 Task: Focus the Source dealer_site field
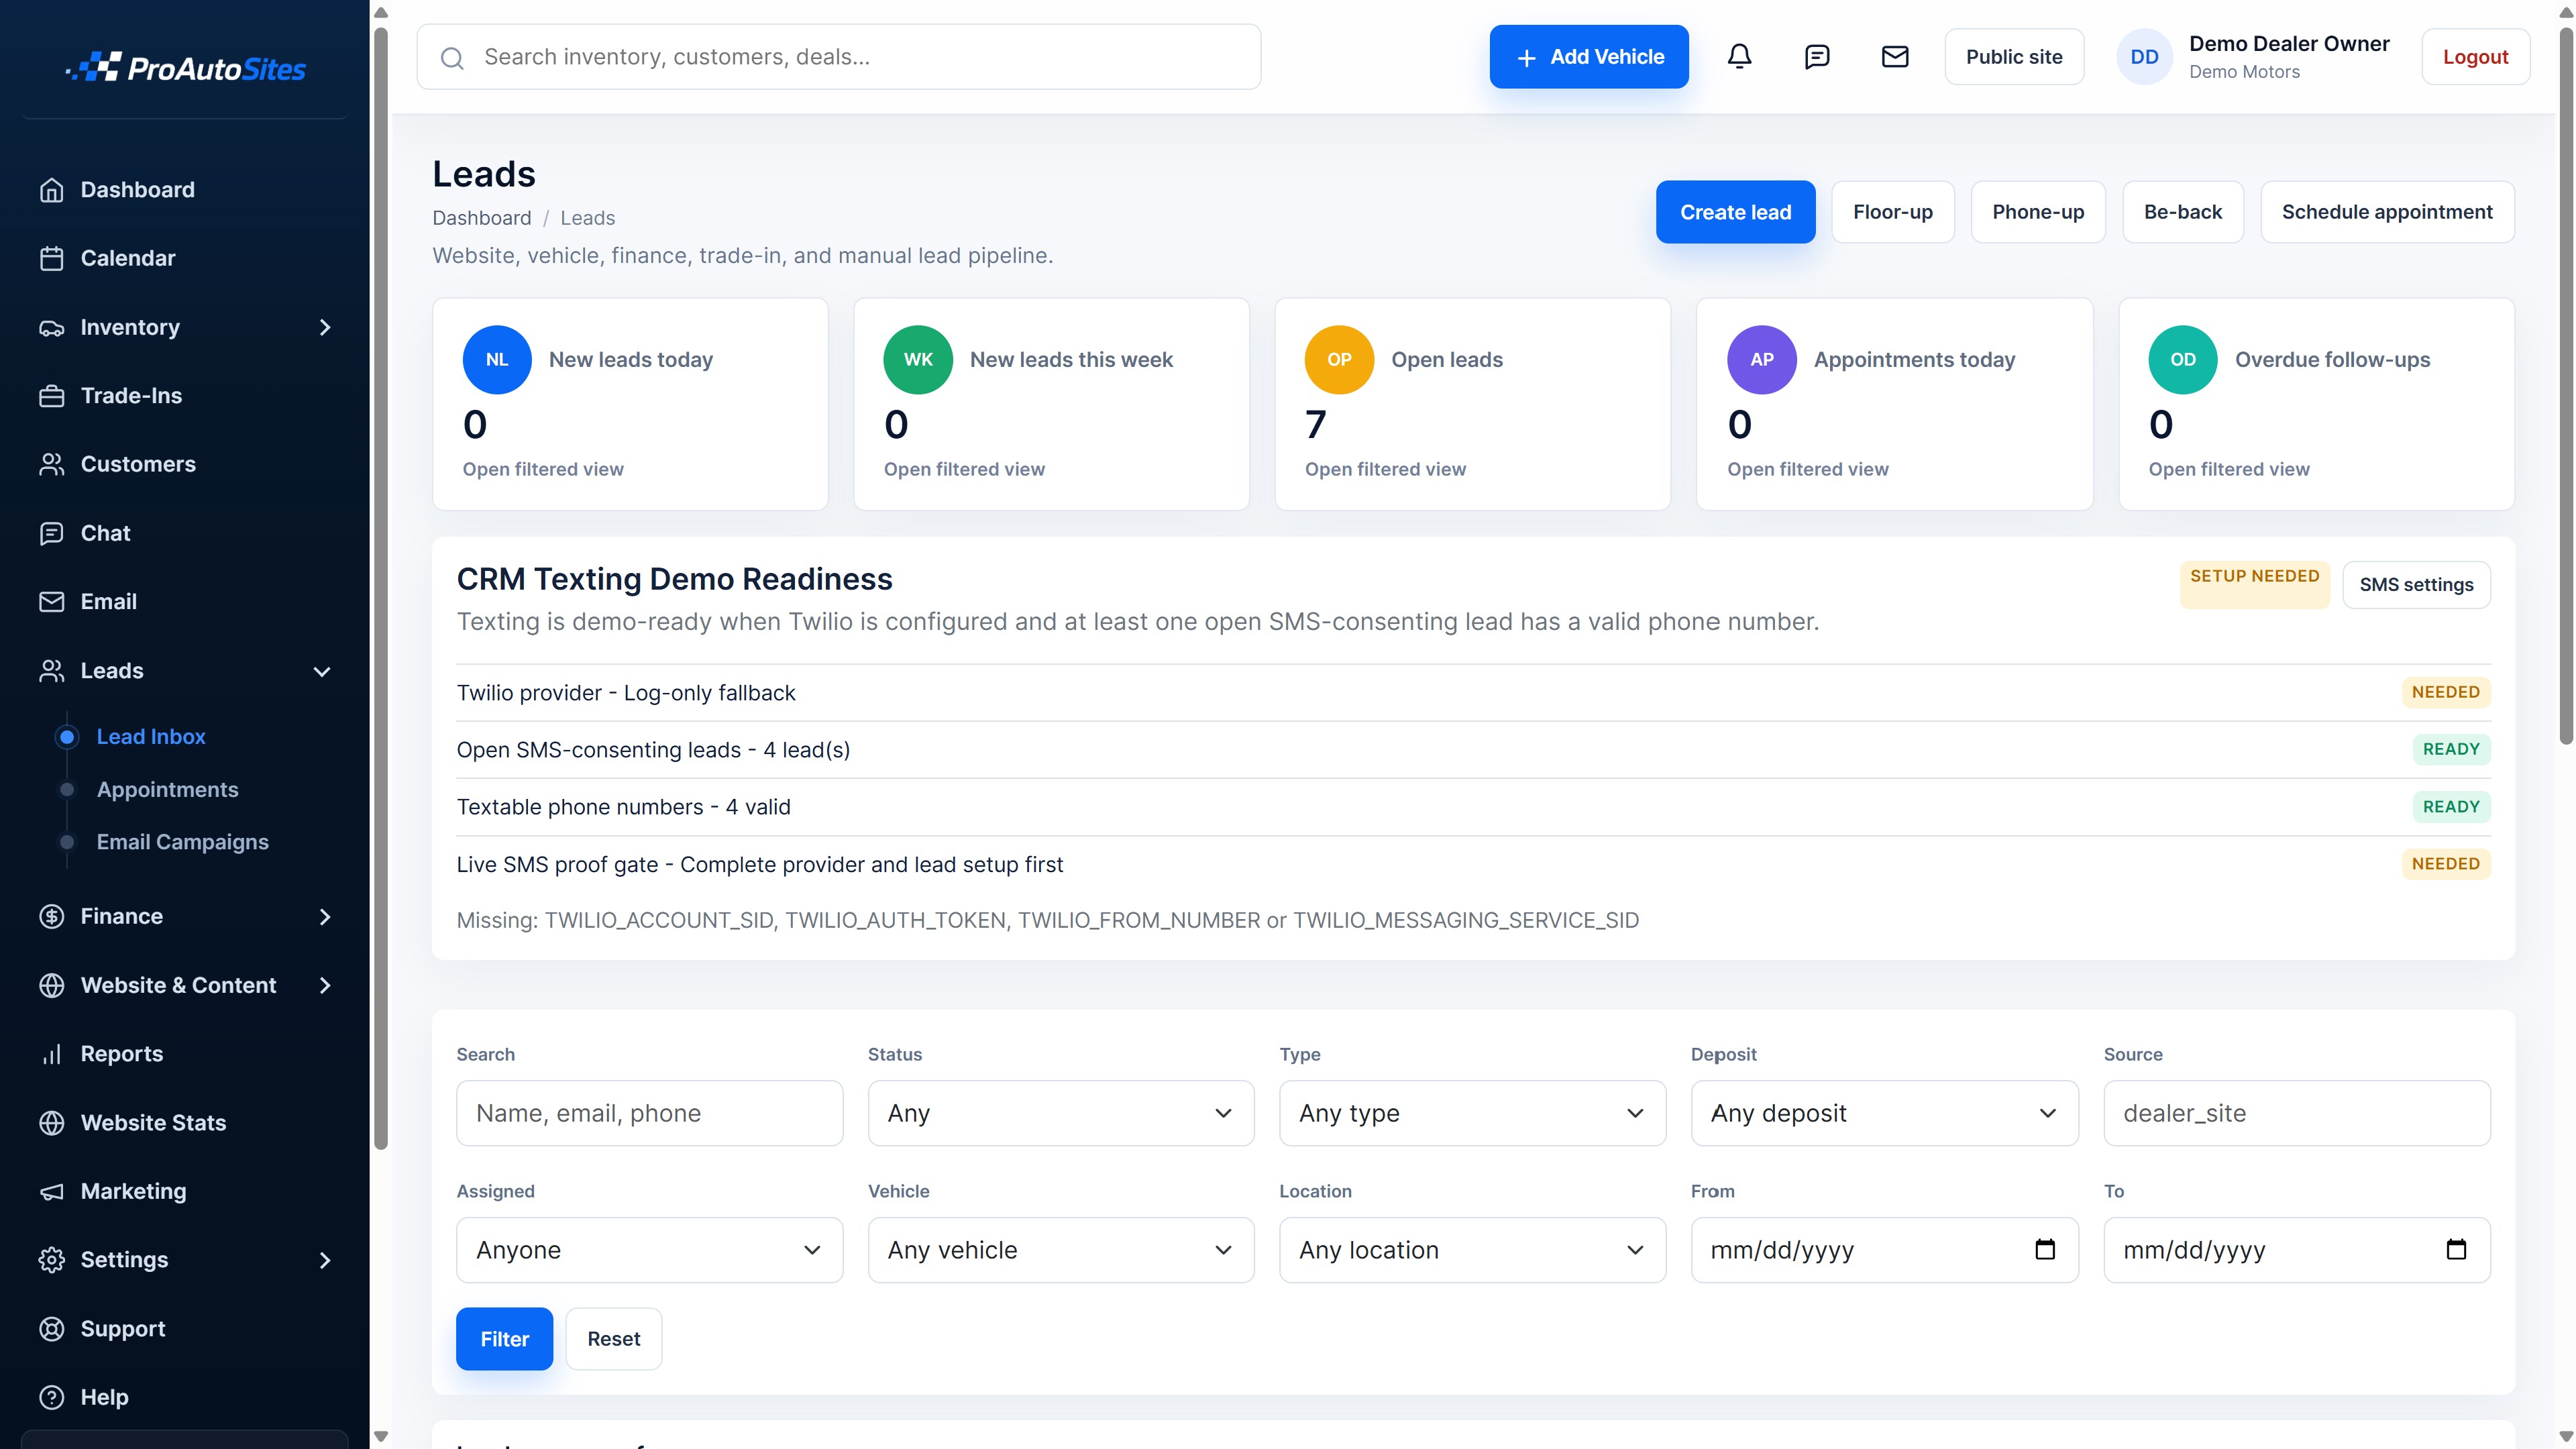(x=2296, y=1113)
